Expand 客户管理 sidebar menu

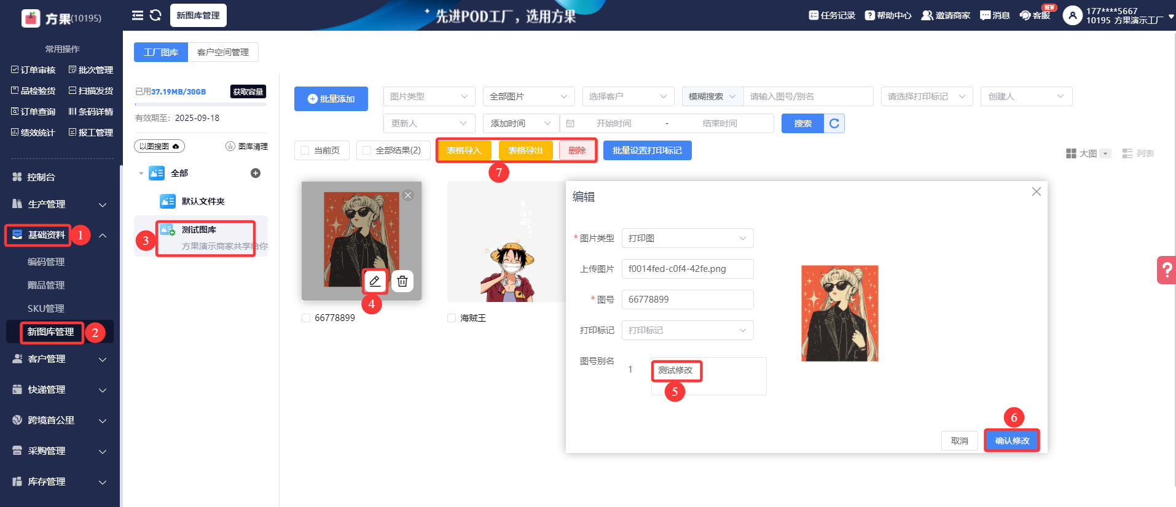point(60,359)
